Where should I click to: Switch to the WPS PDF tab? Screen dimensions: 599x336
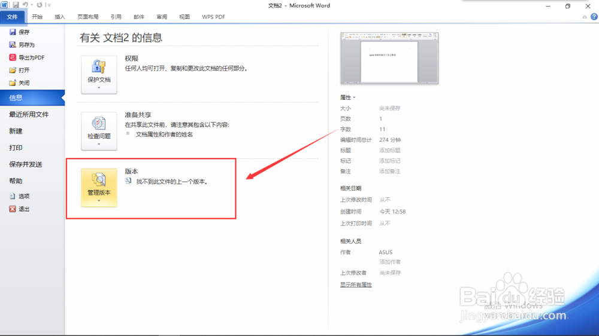214,17
